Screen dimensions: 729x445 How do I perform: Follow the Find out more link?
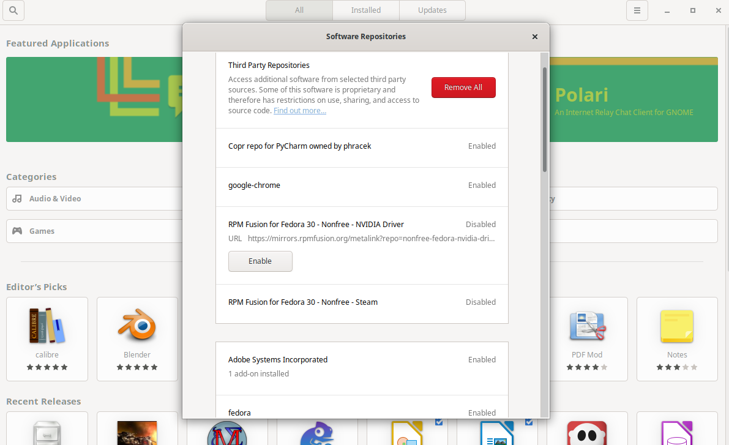point(300,111)
